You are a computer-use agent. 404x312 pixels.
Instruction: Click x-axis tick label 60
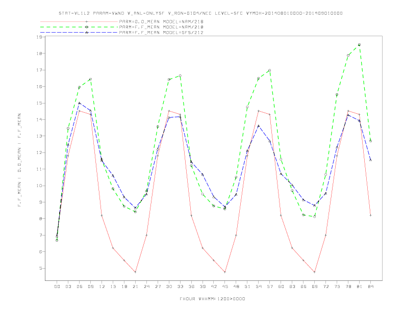tap(281, 287)
